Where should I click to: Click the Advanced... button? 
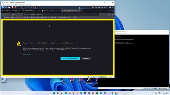click(86, 58)
